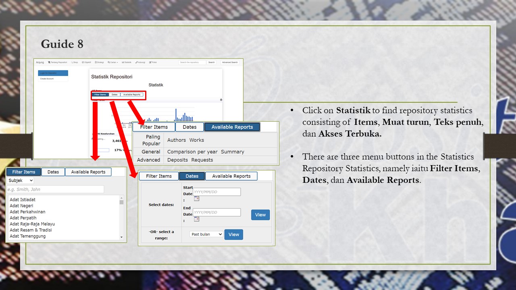The width and height of the screenshot is (516, 290).
Task: Click the Hubungi contact icon
Action: tap(136, 62)
